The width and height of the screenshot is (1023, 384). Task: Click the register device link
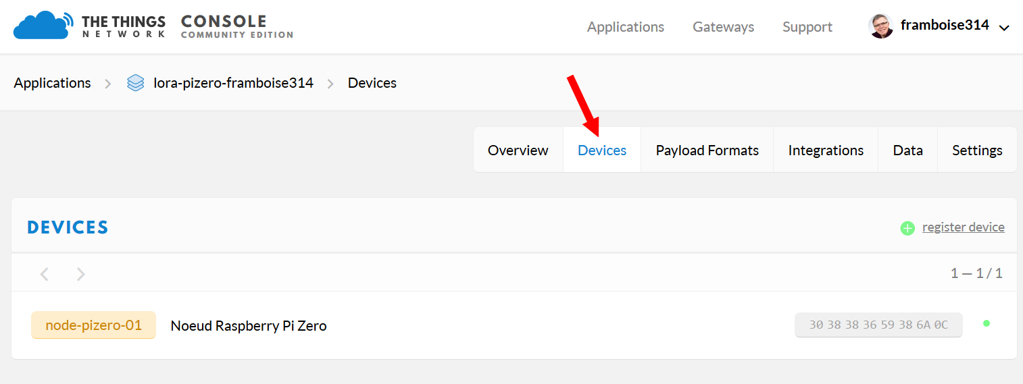click(964, 227)
